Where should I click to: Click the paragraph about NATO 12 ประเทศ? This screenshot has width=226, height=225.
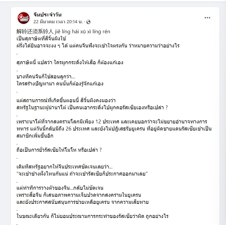point(114,129)
